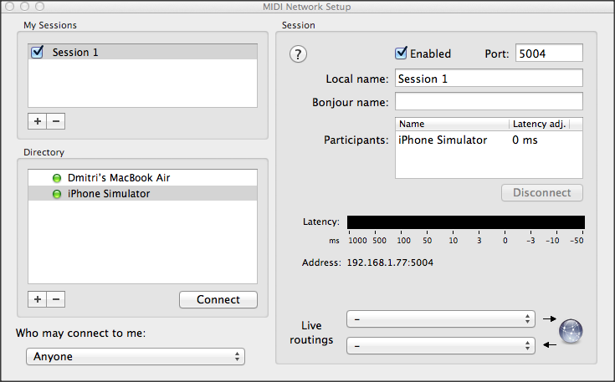Viewport: 615px width, 382px height.
Task: Click green status dot of iPhone Simulator
Action: 57,194
